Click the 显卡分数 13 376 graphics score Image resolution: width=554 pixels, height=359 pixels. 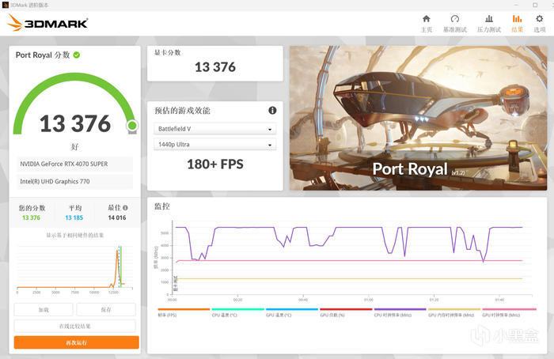point(215,67)
